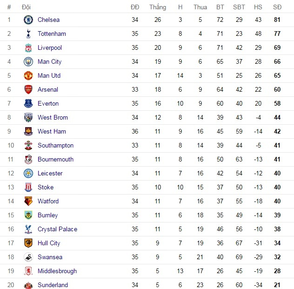The image size is (294, 289).
Task: Click the Man City club crest
Action: click(x=29, y=62)
